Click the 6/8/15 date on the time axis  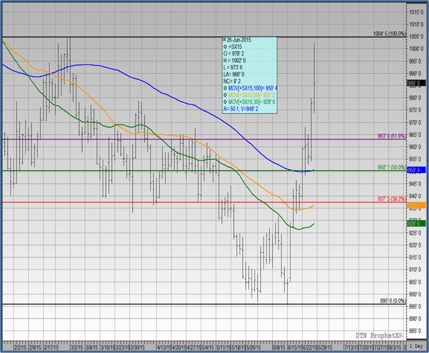pyautogui.click(x=279, y=347)
